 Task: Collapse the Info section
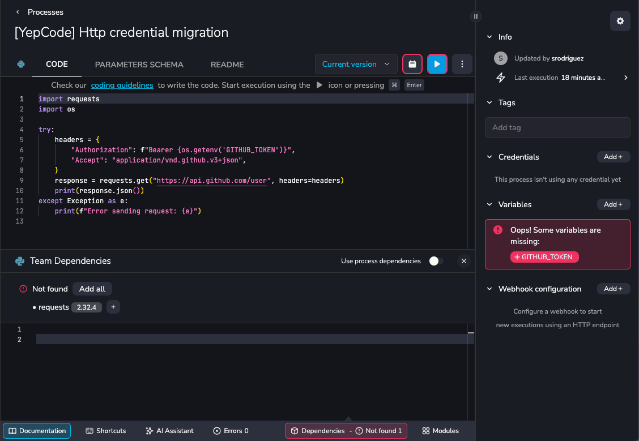coord(489,37)
